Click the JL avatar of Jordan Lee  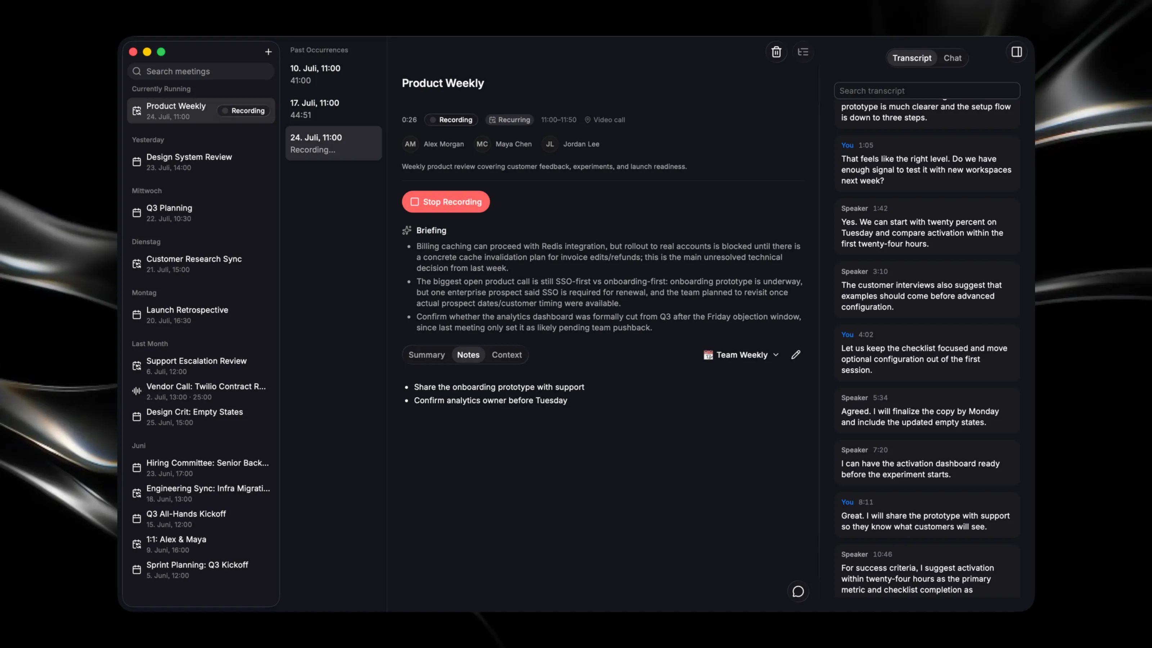[x=550, y=144]
